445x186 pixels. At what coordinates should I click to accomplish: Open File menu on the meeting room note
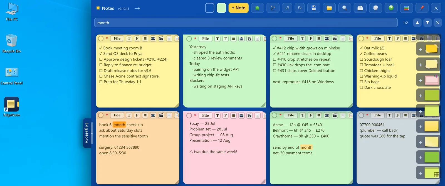pyautogui.click(x=117, y=38)
